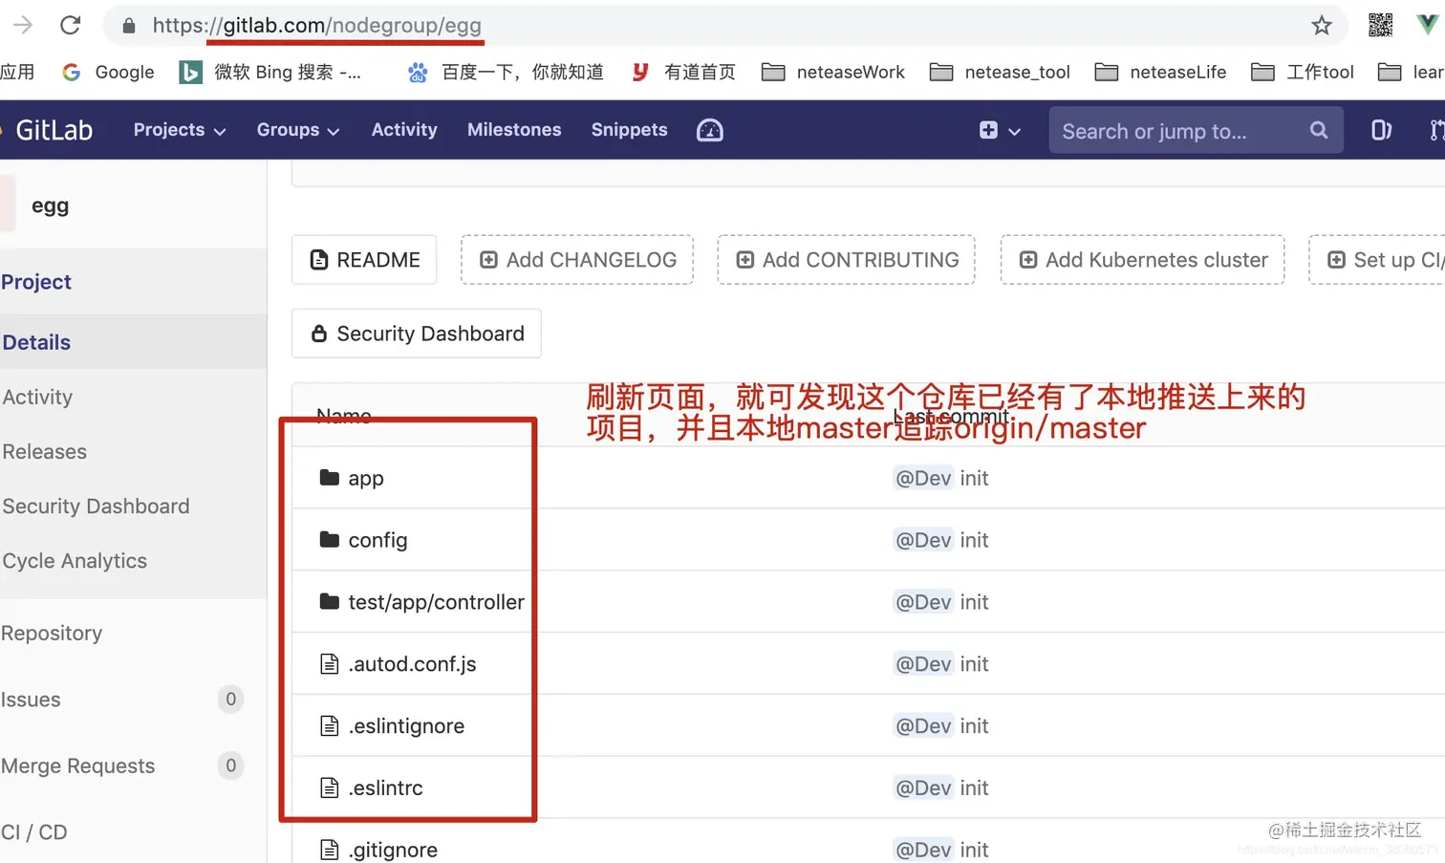1445x863 pixels.
Task: Click the Set up CI button
Action: tap(1377, 260)
